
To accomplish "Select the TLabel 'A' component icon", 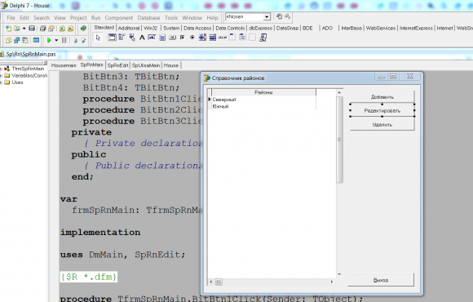I will 142,38.
